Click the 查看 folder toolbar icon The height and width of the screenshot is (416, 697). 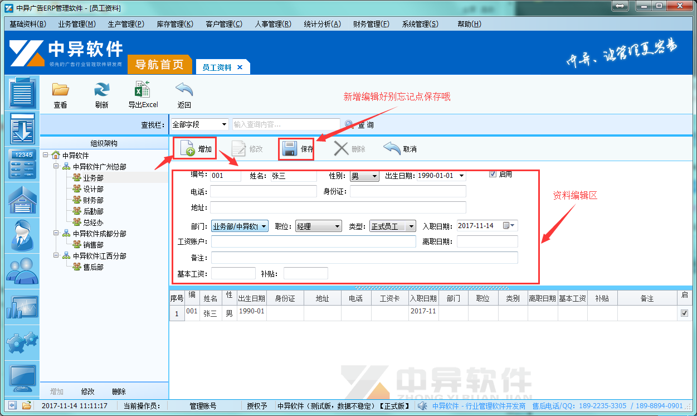[x=60, y=90]
